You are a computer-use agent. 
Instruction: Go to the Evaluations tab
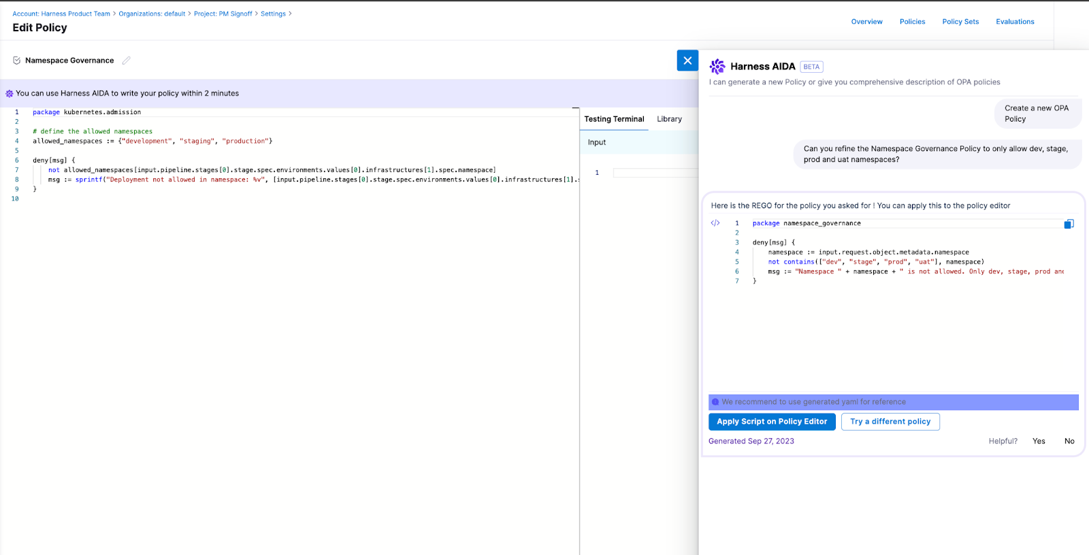coord(1015,22)
